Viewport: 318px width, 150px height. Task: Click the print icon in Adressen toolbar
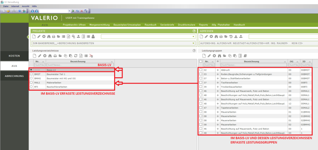click(220, 36)
